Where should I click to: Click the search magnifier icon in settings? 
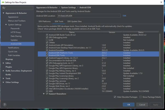tap(4, 8)
